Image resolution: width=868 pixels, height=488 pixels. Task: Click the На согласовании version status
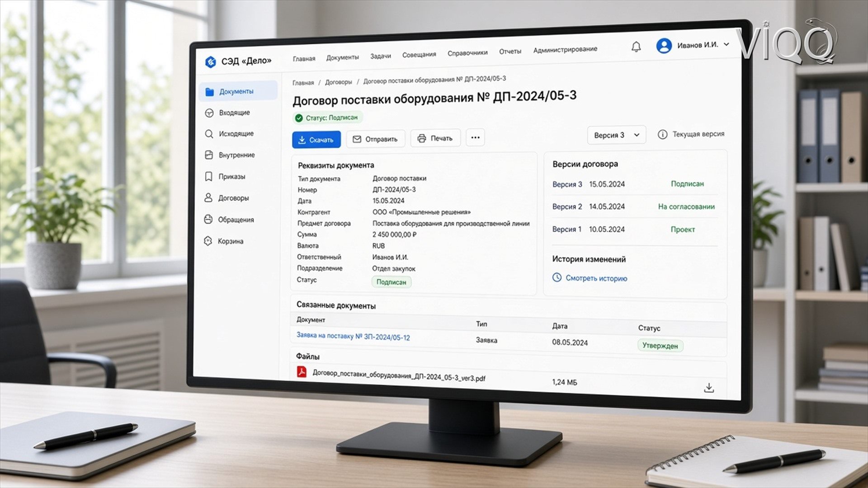coord(686,206)
